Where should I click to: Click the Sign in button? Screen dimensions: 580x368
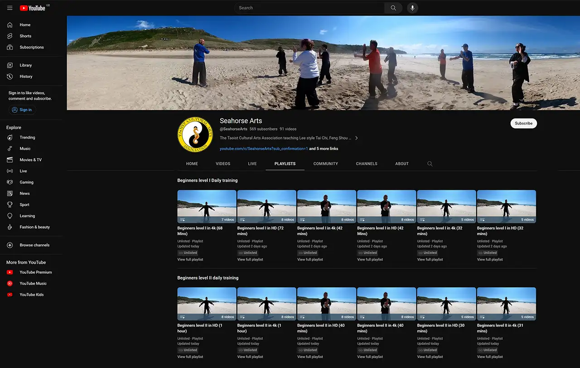(22, 110)
